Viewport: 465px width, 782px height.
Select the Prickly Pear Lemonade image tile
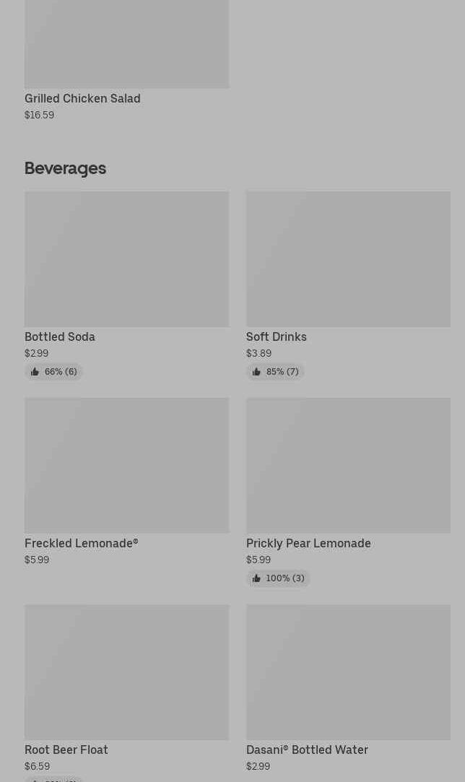348,465
